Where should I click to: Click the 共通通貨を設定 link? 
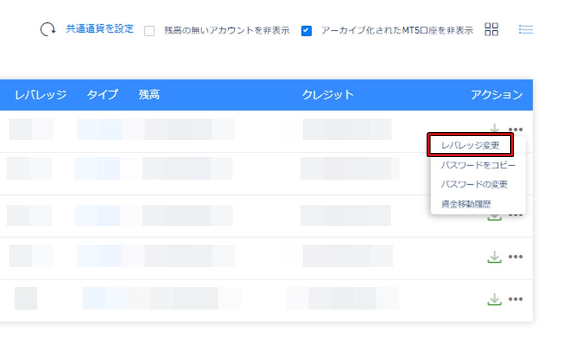click(x=100, y=29)
